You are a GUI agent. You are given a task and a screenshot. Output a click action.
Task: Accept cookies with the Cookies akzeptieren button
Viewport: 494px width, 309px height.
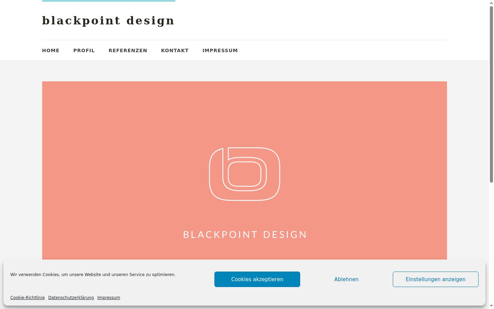click(x=257, y=279)
